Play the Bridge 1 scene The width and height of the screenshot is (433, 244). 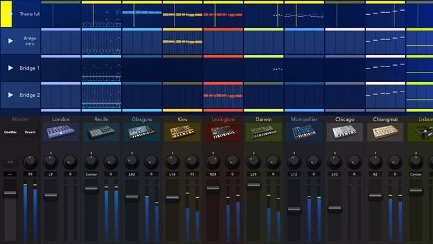click(11, 68)
